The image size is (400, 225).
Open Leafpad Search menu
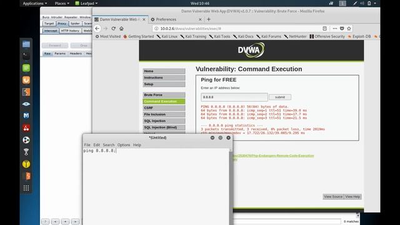(x=109, y=145)
